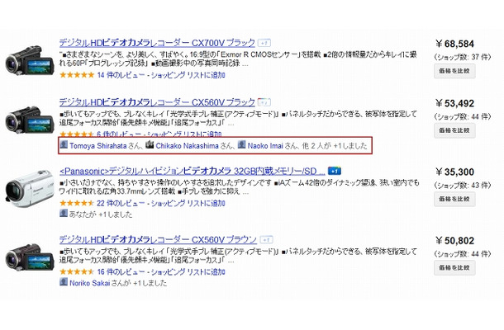Click the star rating beside 22 件のレビュー
The height and width of the screenshot is (330, 504).
coord(77,203)
